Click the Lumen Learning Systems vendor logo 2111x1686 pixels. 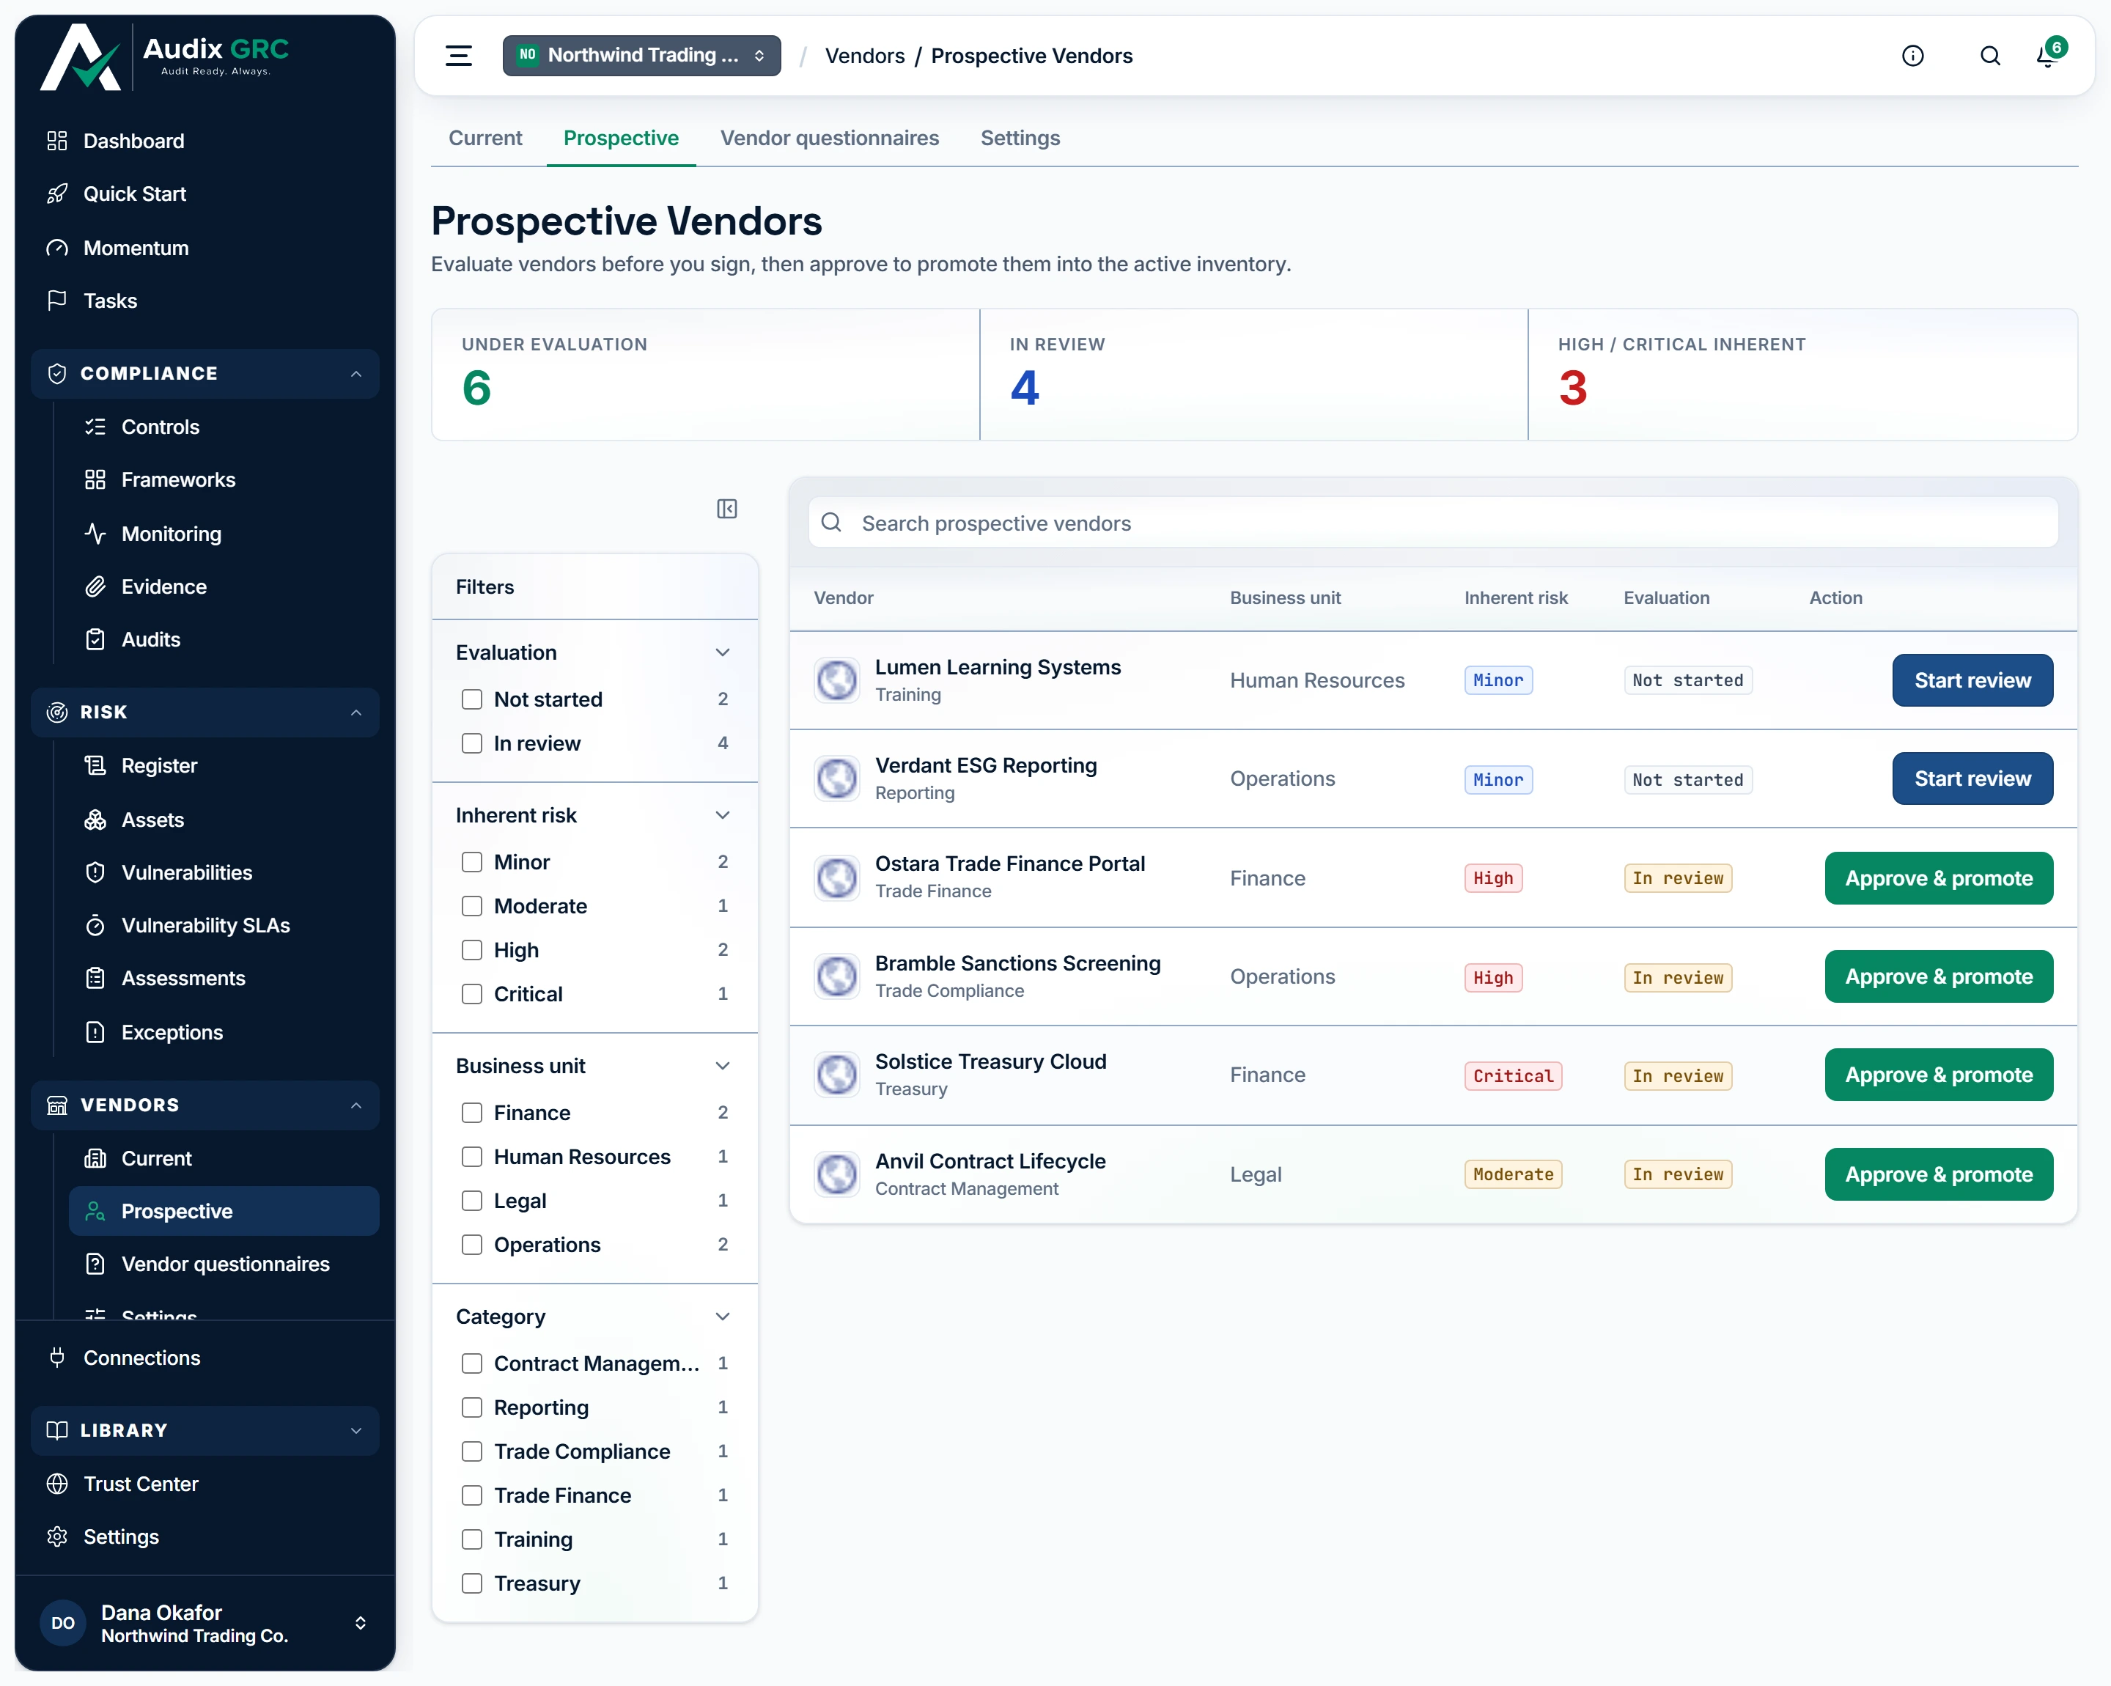(837, 680)
